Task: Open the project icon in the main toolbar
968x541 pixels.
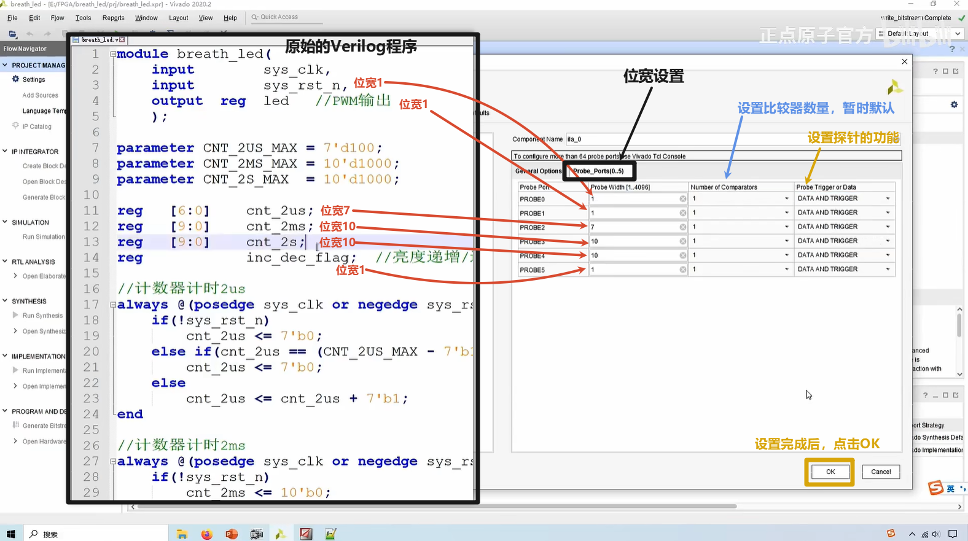Action: point(12,34)
